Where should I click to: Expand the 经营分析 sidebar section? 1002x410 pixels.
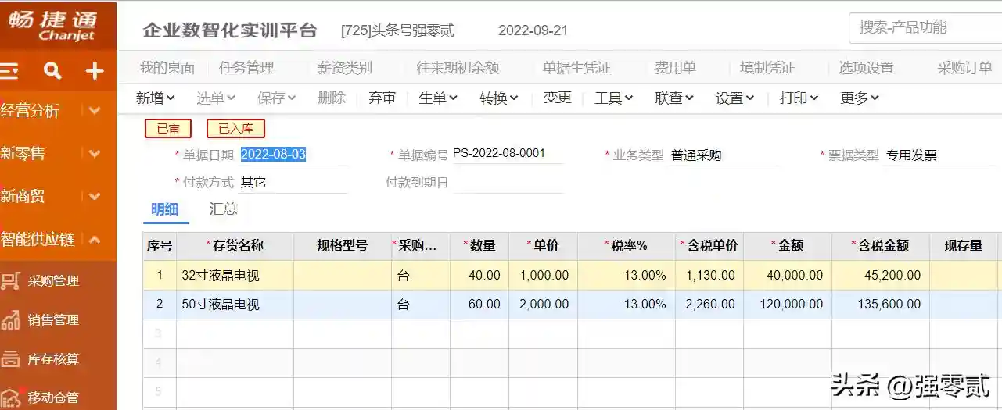click(95, 111)
